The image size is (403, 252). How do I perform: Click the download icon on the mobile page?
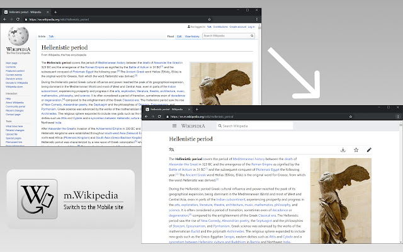pyautogui.click(x=343, y=150)
